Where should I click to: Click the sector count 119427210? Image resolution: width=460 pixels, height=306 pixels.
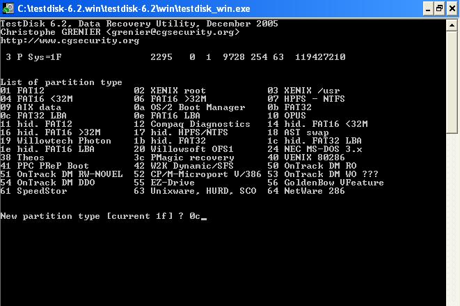320,57
